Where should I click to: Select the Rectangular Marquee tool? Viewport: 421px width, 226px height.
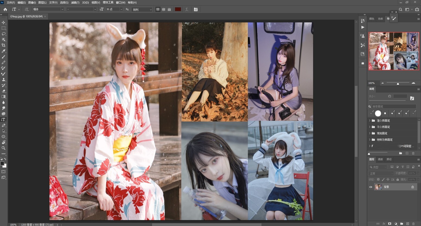[x=4, y=28]
